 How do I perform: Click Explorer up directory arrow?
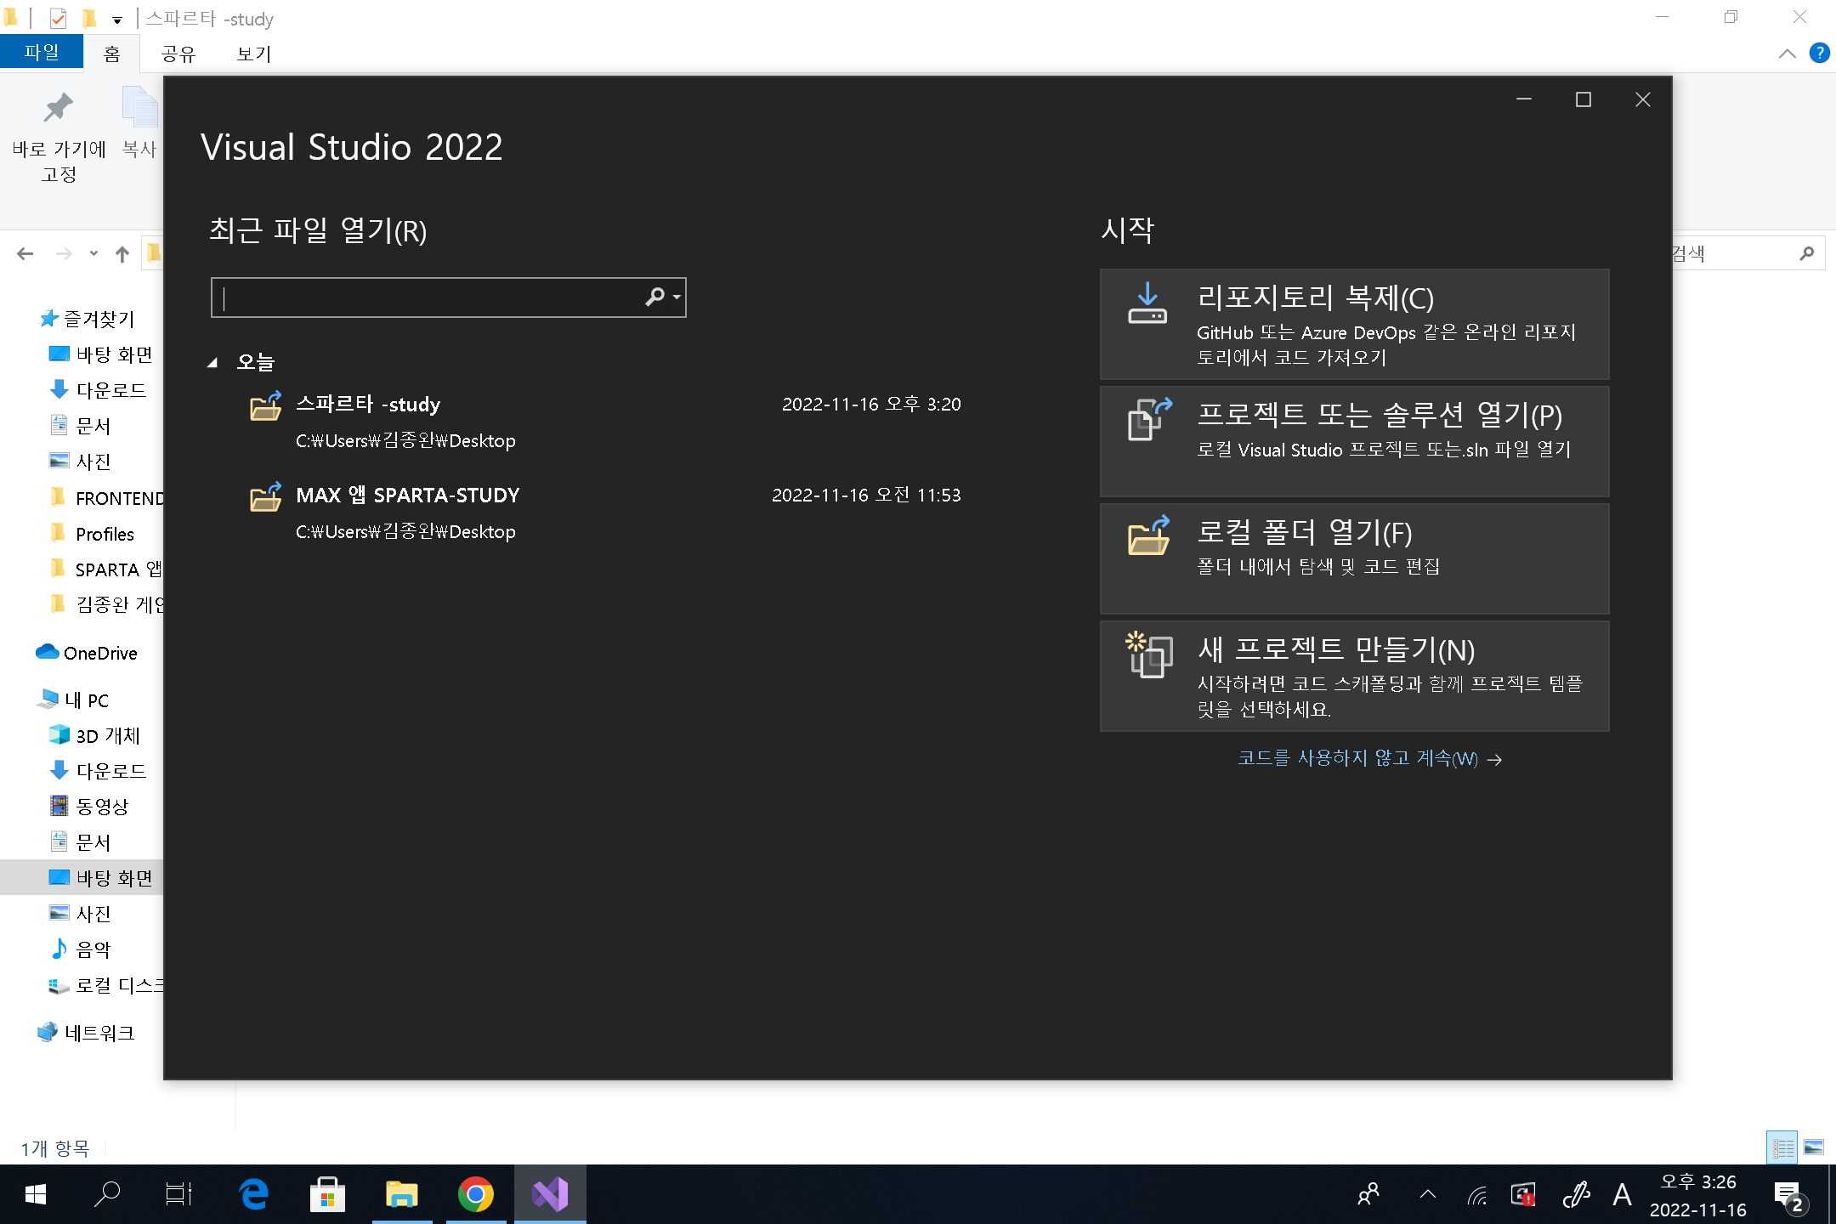point(122,253)
